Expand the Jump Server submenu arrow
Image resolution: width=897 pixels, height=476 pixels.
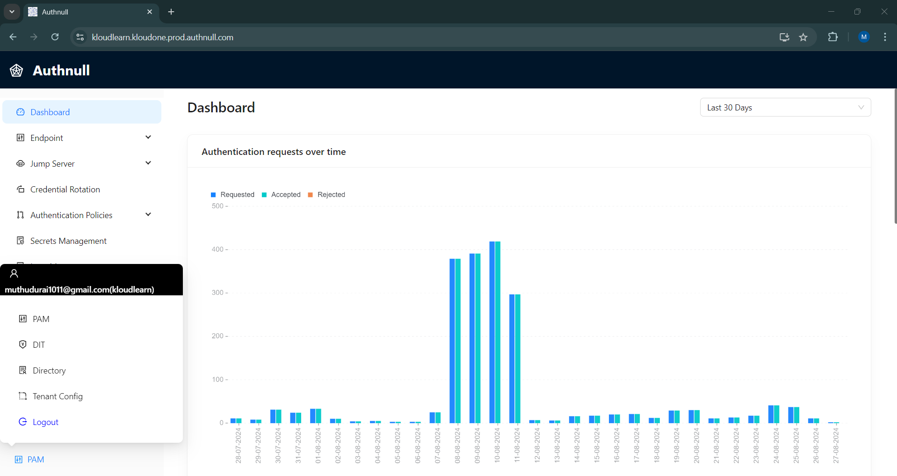pyautogui.click(x=148, y=163)
